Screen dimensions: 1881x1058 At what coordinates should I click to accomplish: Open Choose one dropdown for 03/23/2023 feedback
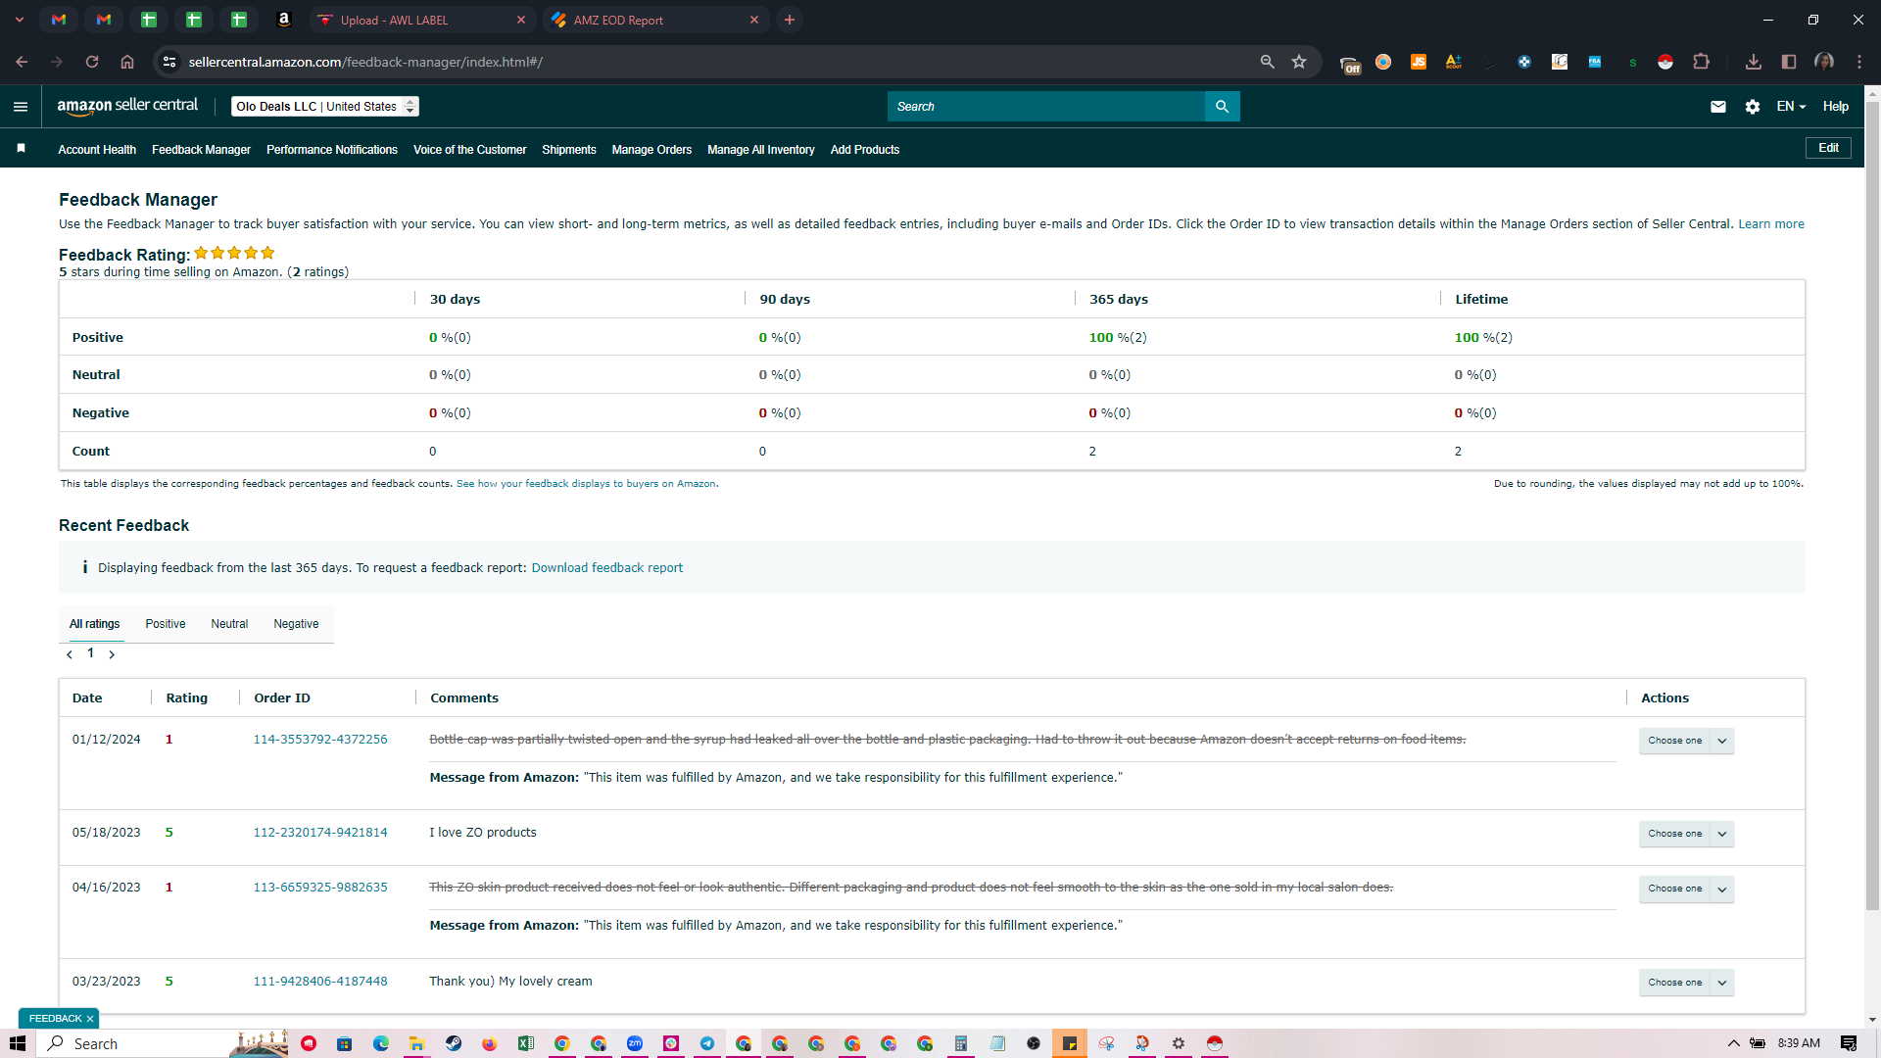pos(1686,983)
